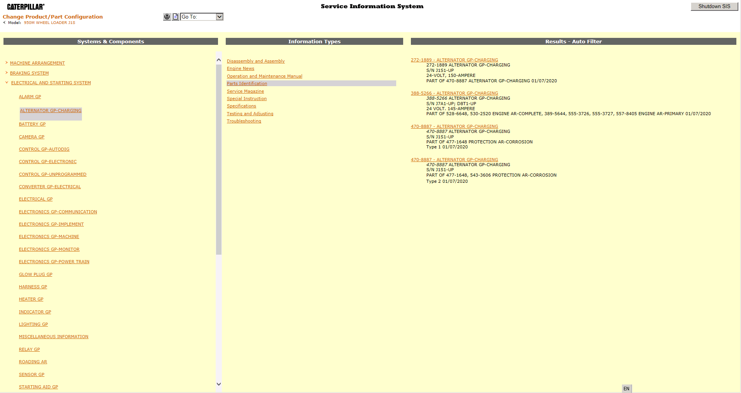
Task: Select BATTERY GP component
Action: tap(32, 124)
